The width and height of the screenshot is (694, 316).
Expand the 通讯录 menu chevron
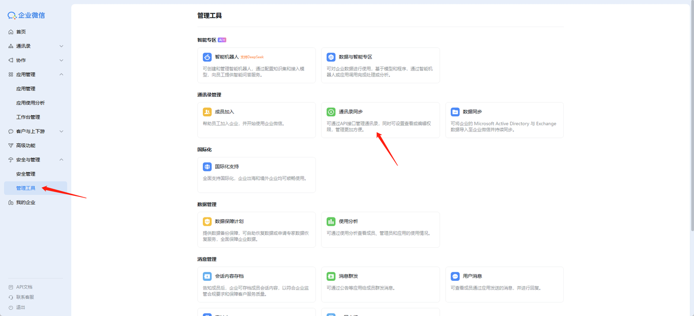coord(61,46)
